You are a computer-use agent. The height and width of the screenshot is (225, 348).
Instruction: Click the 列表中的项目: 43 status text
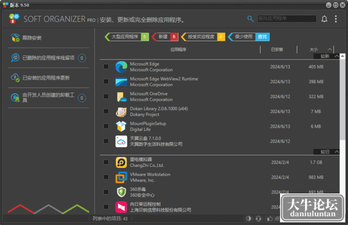pos(110,218)
